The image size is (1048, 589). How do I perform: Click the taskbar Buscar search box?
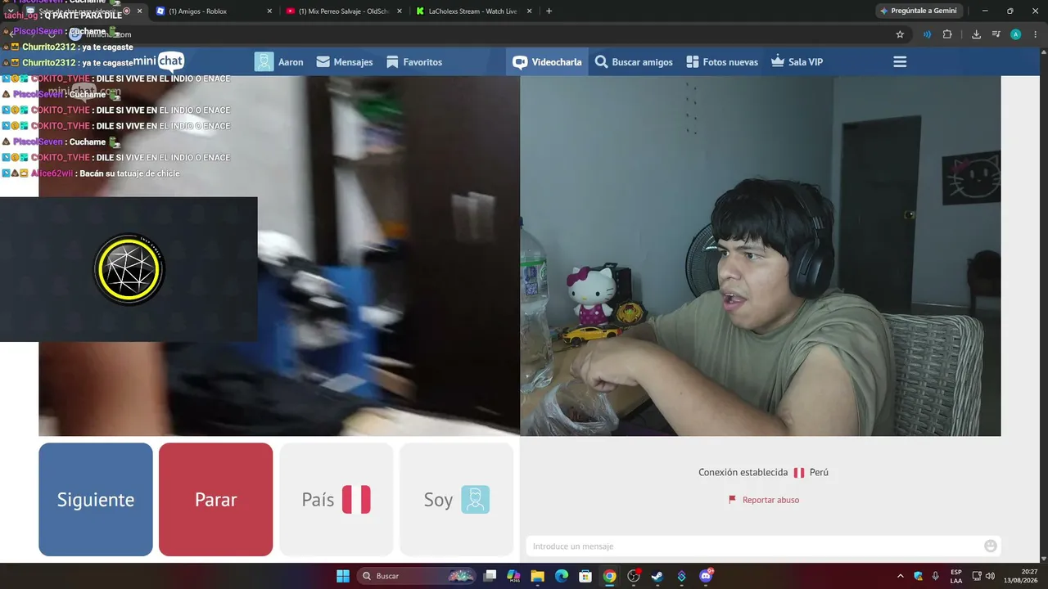(416, 576)
